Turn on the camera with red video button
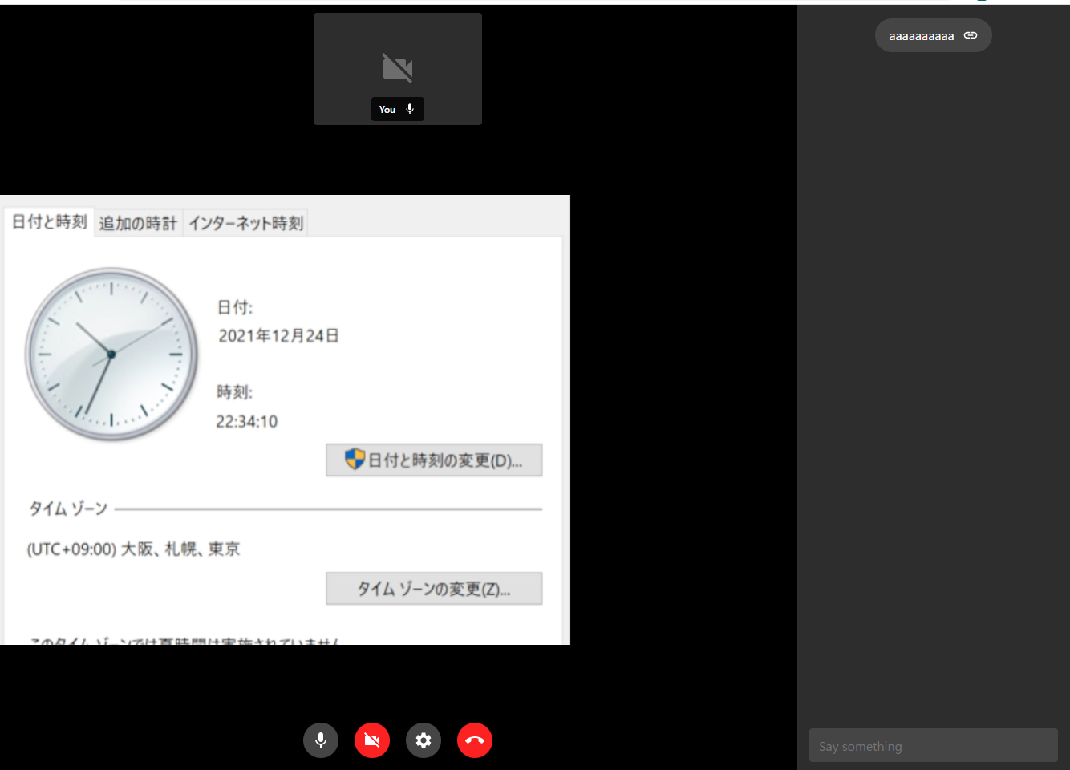The image size is (1070, 770). click(x=372, y=740)
